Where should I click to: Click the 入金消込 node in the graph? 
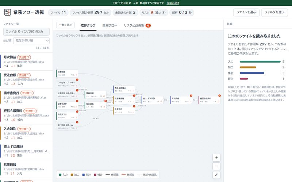pyautogui.click(x=124, y=111)
